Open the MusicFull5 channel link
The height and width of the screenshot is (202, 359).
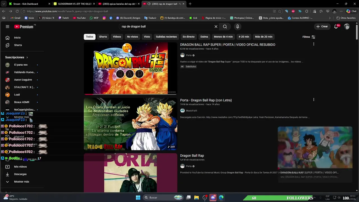coord(191,111)
